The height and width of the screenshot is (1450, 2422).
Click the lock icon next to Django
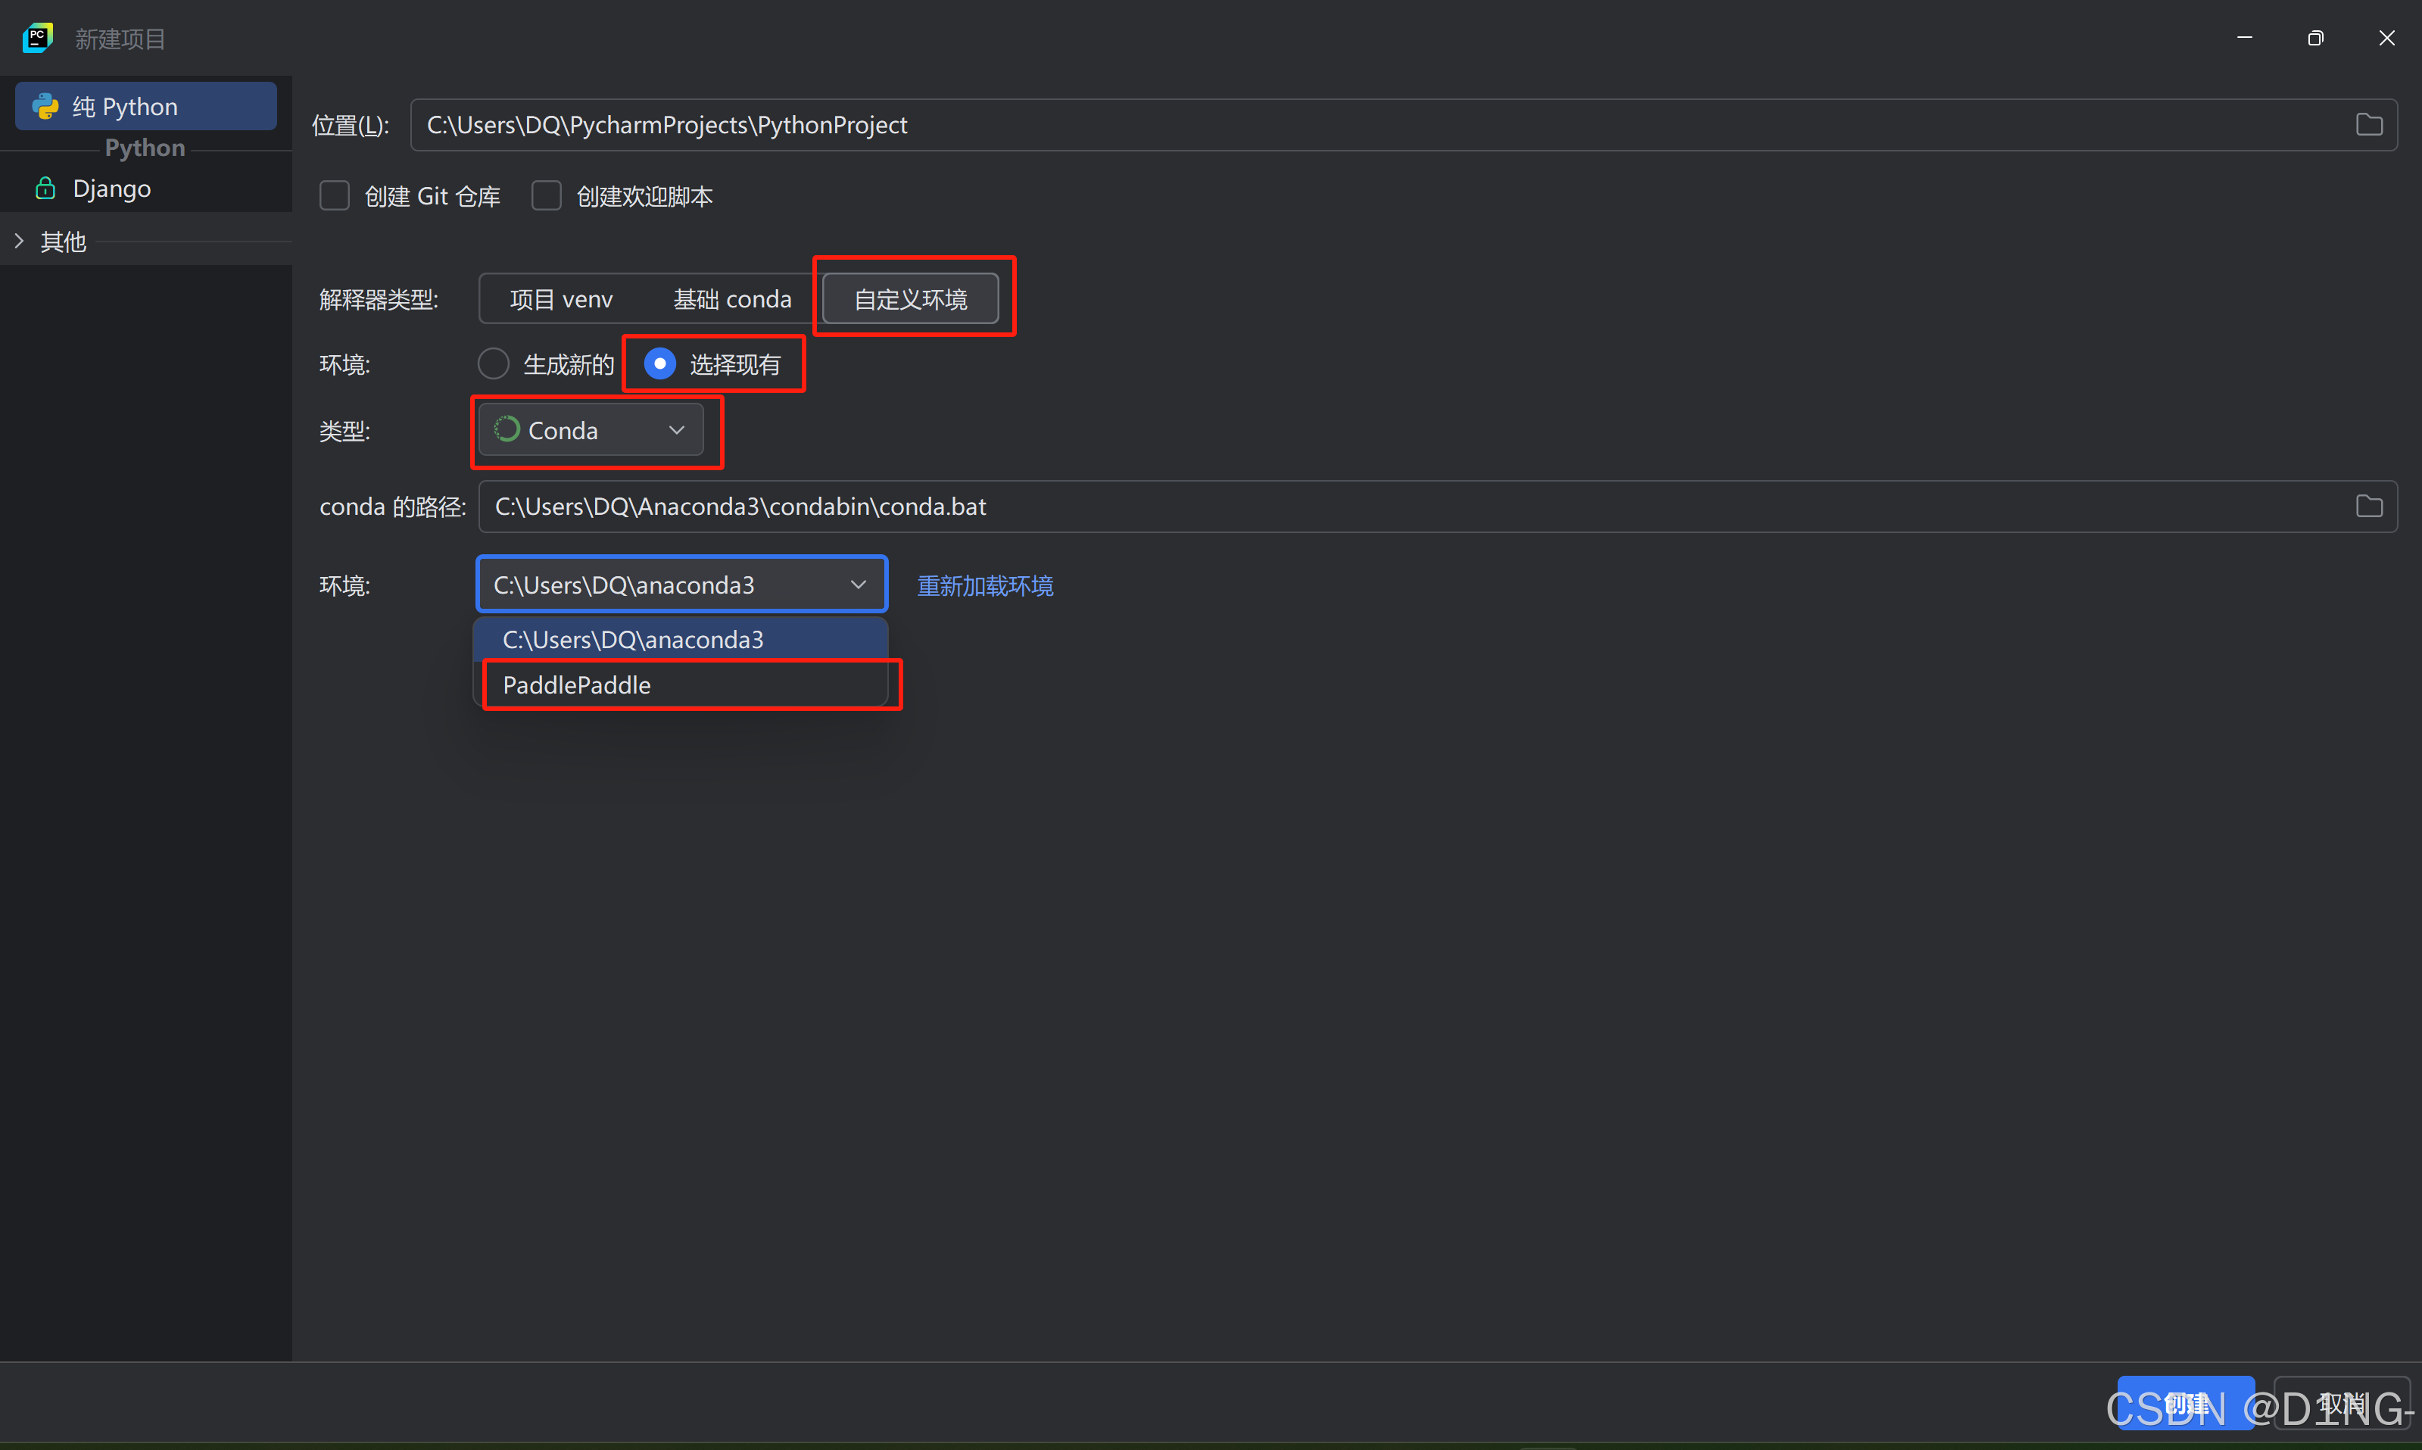click(x=45, y=188)
